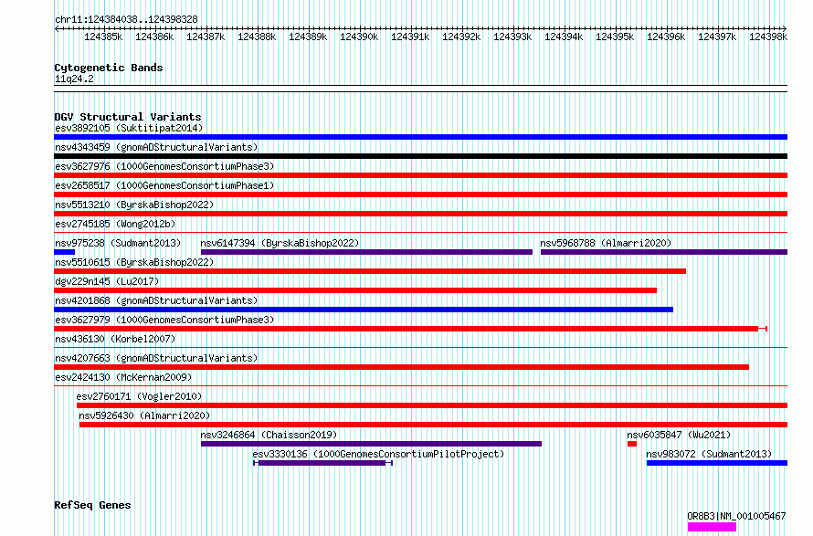Click the DGV Structural Variants track title
This screenshot has height=536, width=813.
(x=128, y=117)
